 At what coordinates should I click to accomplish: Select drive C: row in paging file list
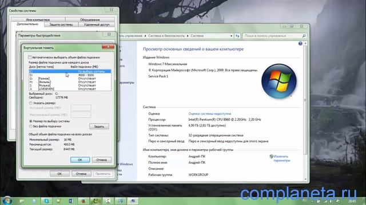pyautogui.click(x=70, y=72)
